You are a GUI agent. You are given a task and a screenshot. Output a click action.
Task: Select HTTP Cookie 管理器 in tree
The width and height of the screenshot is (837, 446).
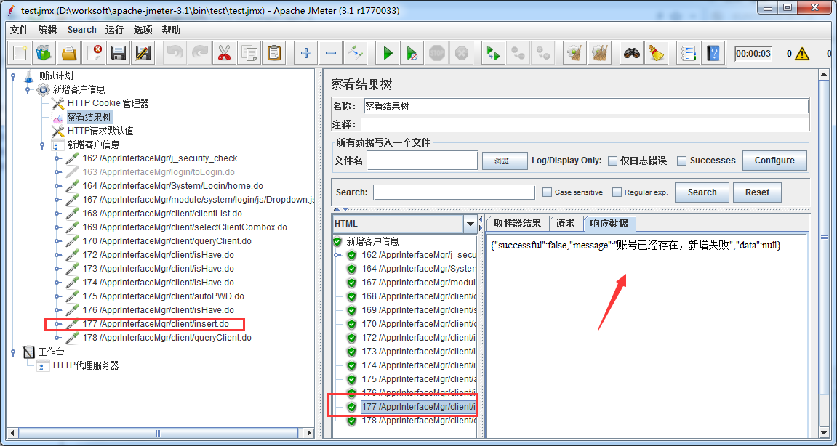[x=108, y=103]
